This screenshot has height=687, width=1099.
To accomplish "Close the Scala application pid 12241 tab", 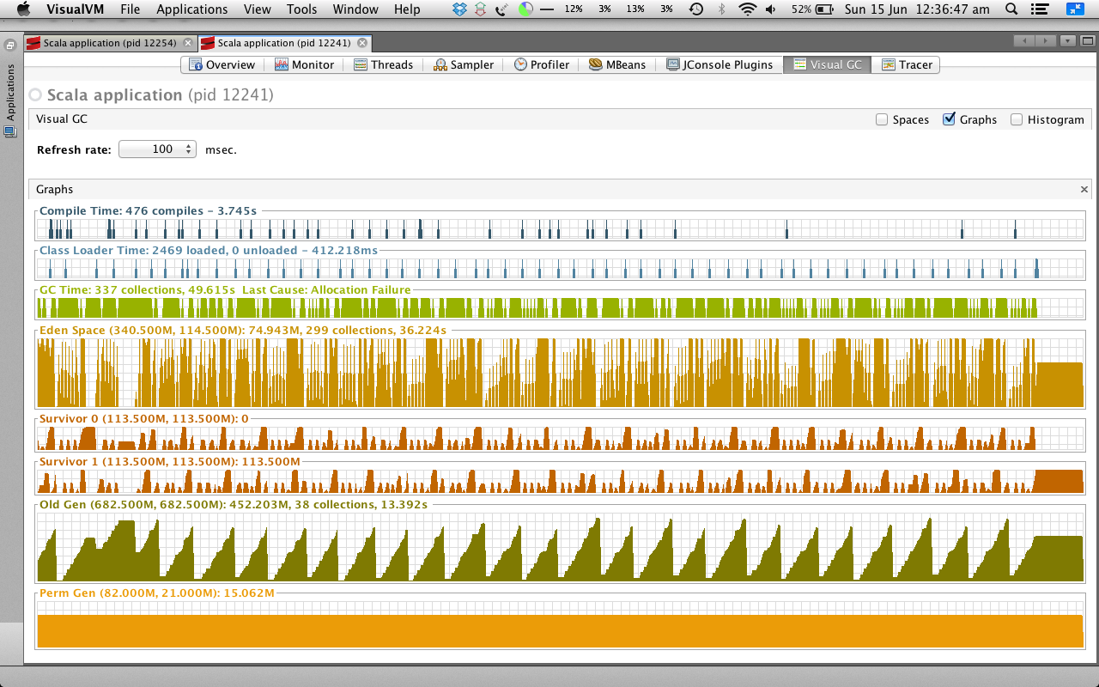I will point(362,43).
